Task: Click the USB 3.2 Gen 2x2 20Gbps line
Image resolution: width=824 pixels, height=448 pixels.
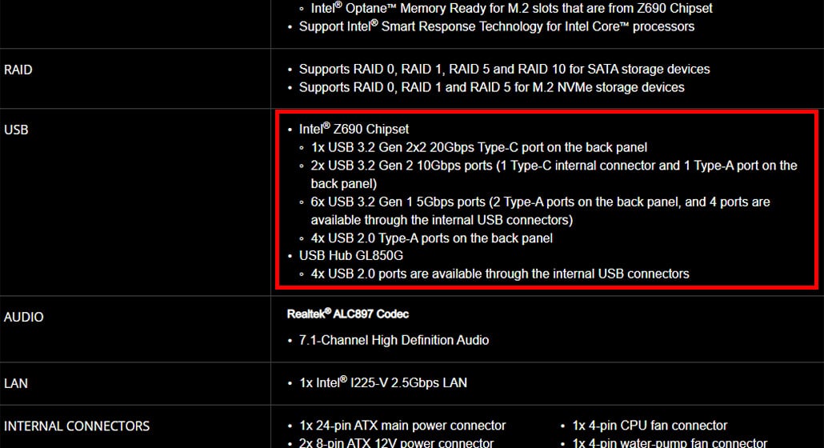Action: (x=478, y=147)
